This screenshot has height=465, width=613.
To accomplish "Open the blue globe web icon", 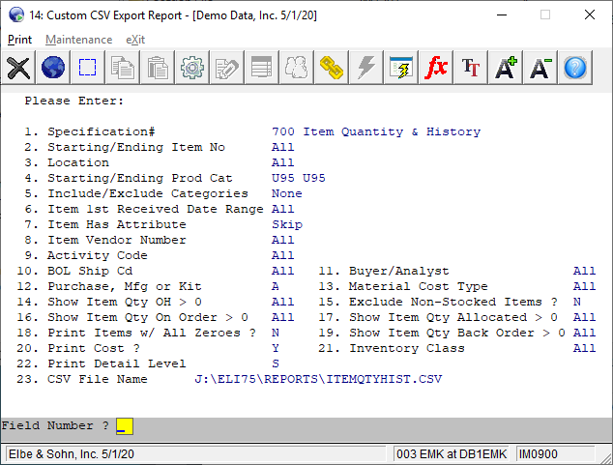I will (x=53, y=68).
